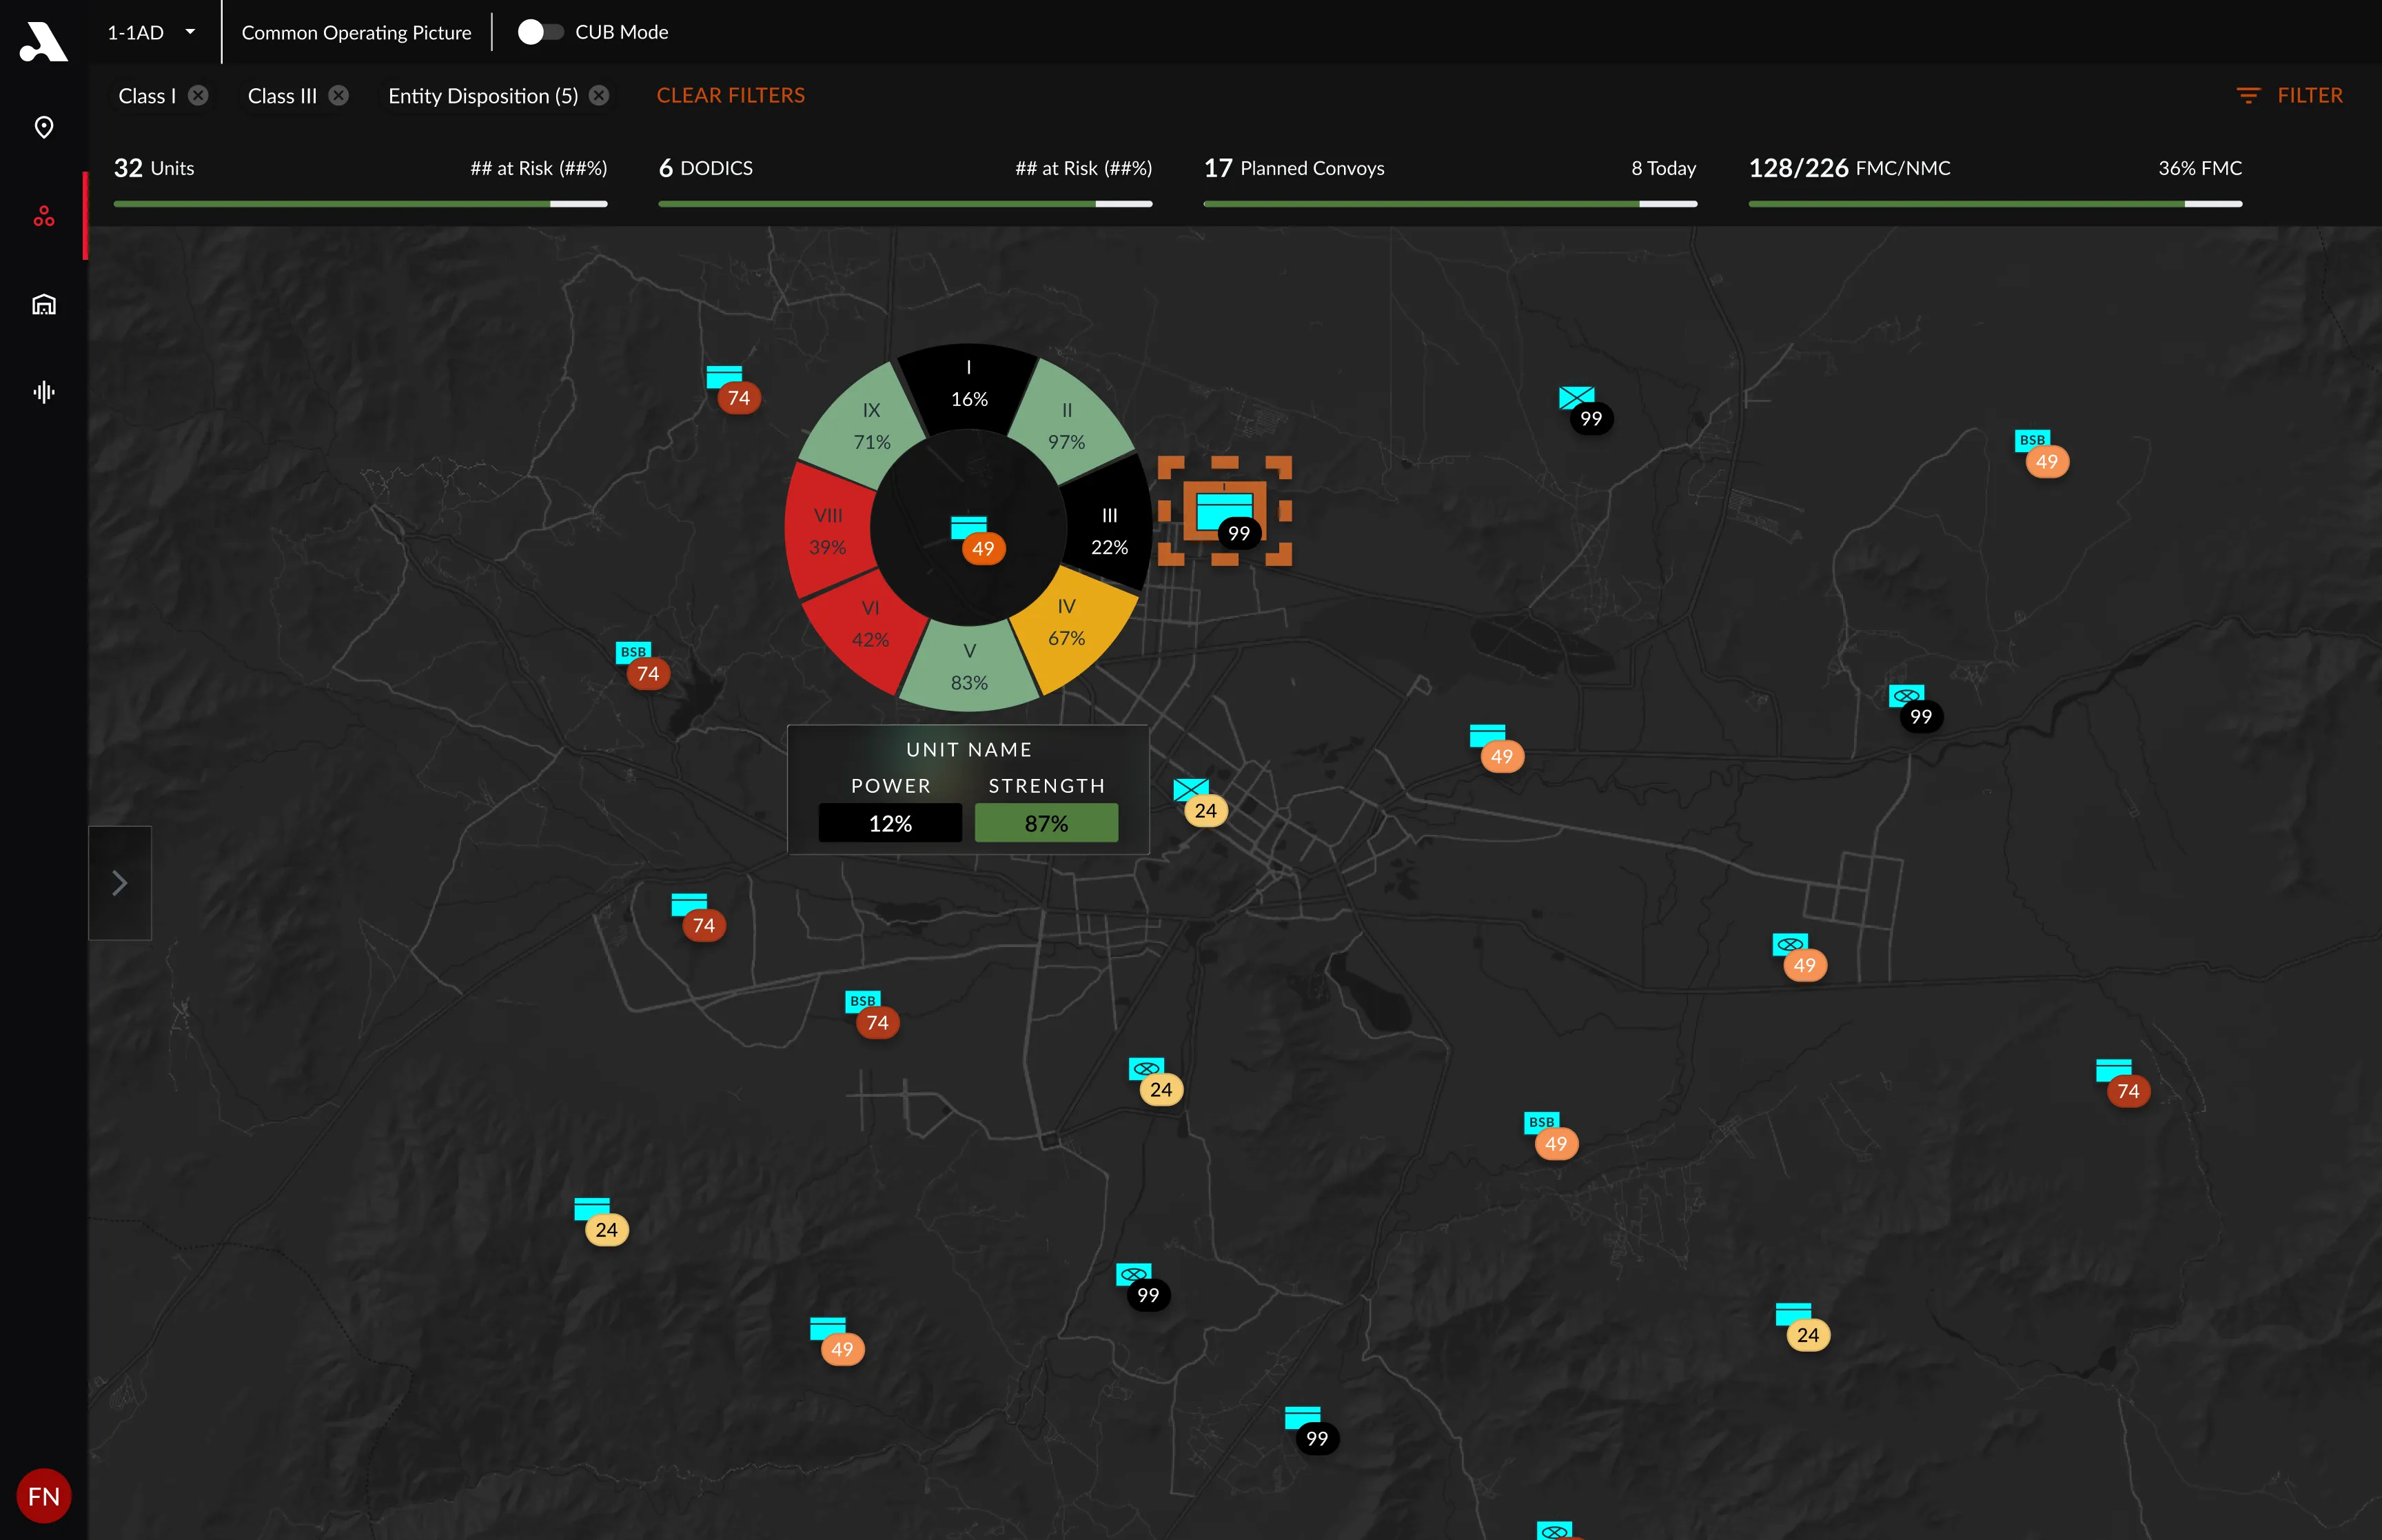Select the unit marker scored 49 right of tooltip
The image size is (2382, 1540).
coord(1496,749)
